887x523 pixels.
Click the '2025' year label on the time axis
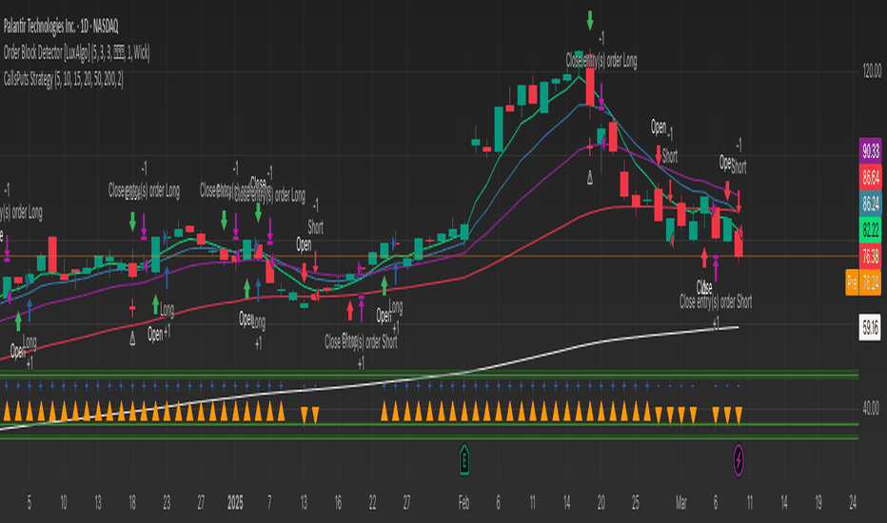click(x=235, y=503)
